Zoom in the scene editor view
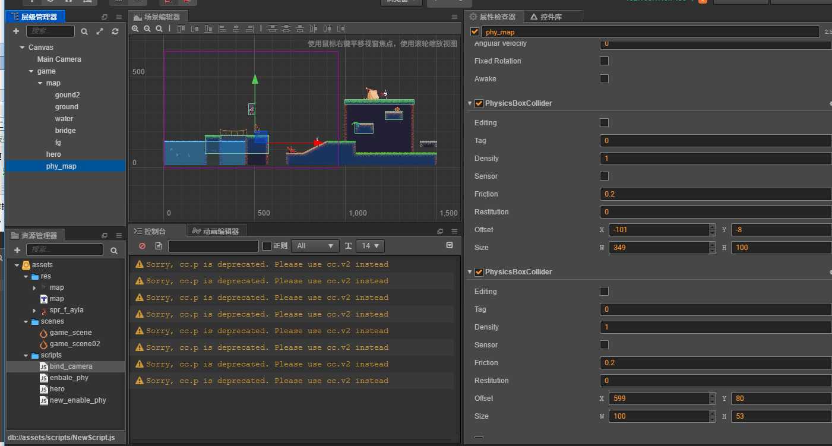This screenshot has height=446, width=832. pos(135,29)
